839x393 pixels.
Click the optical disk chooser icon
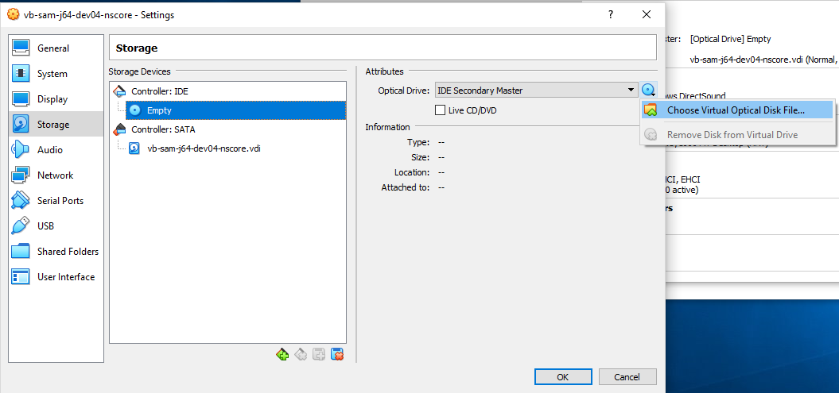648,91
